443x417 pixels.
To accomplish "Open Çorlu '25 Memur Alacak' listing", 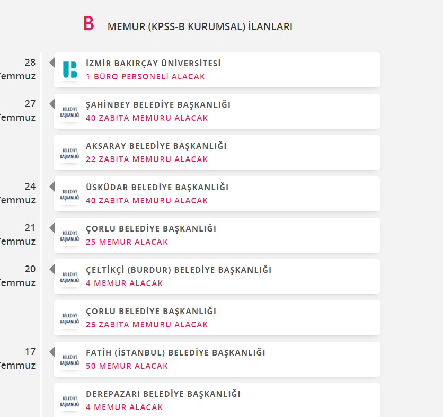I will coord(127,242).
